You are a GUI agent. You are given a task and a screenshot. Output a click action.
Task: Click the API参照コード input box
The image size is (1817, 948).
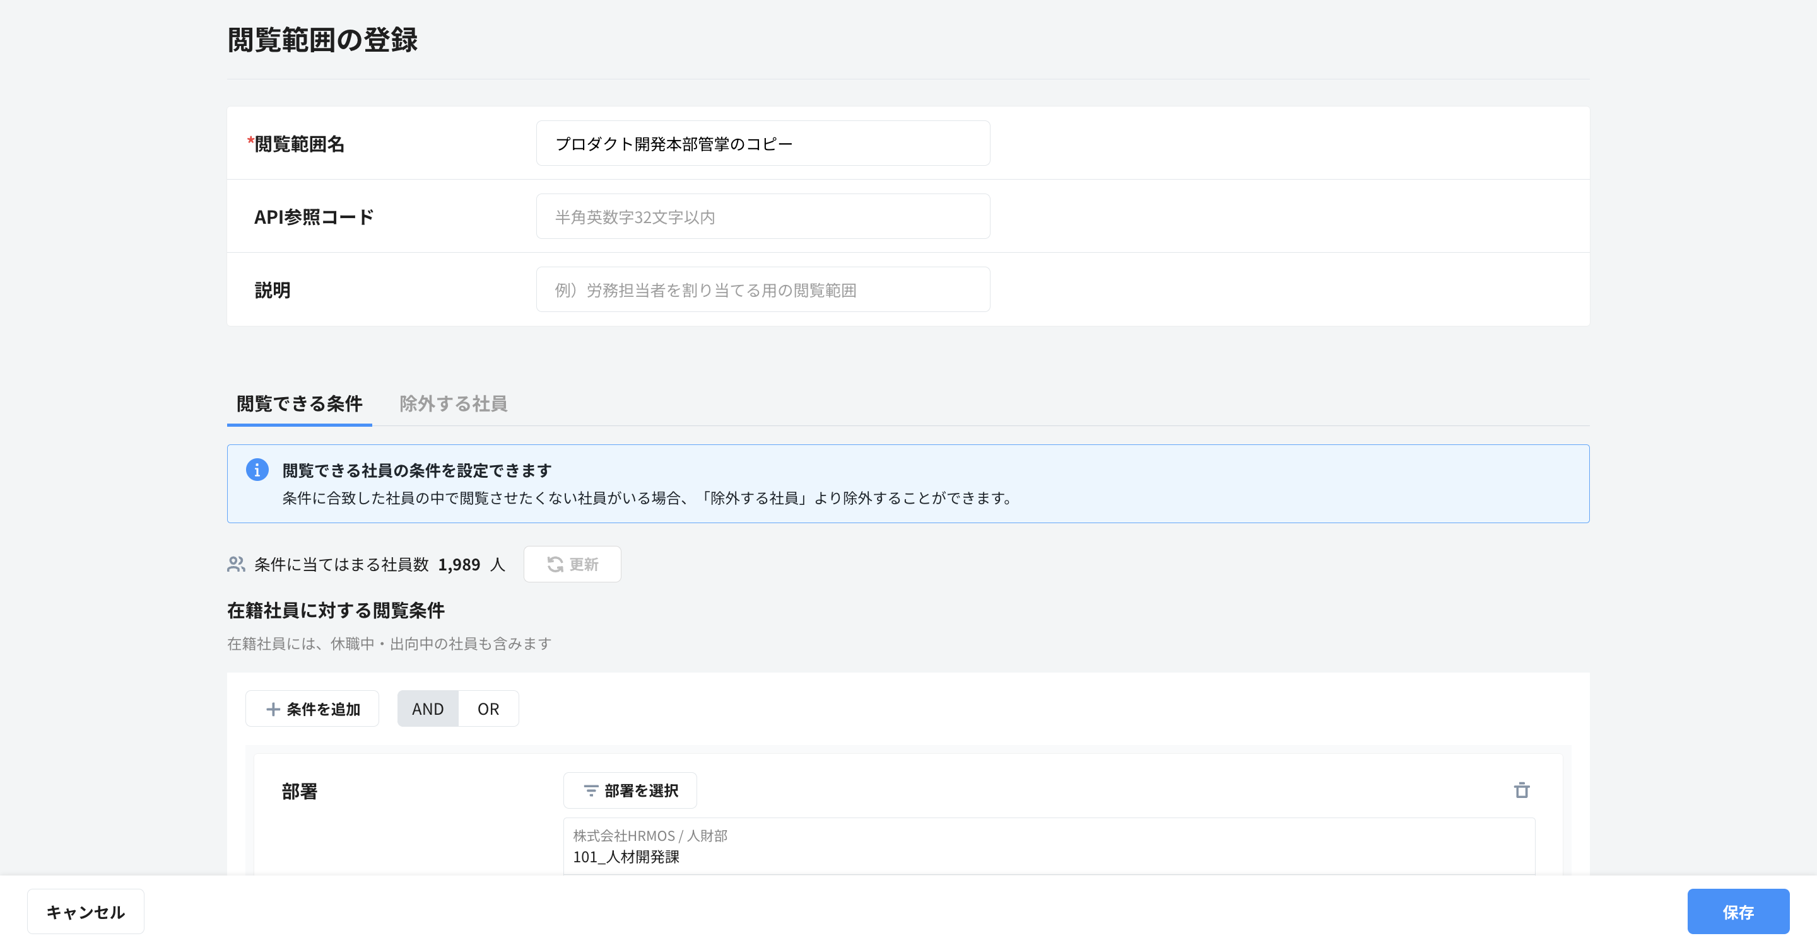763,216
